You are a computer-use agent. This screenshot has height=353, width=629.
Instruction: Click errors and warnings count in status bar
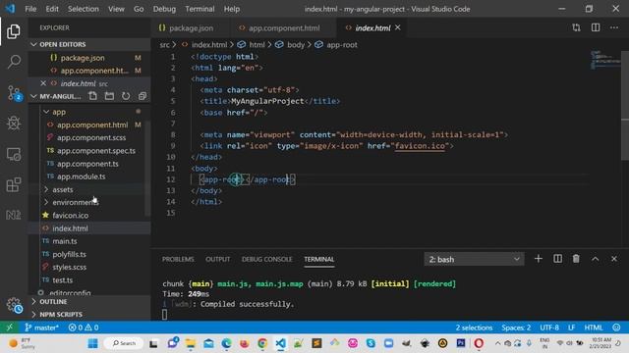coord(84,328)
